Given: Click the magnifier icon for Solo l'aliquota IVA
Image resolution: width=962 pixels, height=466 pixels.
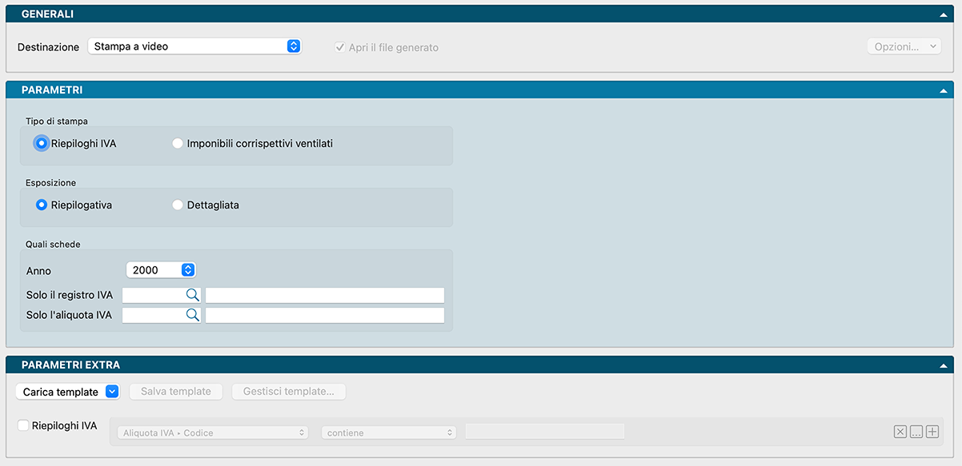Looking at the screenshot, I should pos(192,315).
